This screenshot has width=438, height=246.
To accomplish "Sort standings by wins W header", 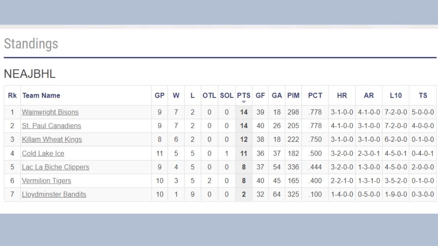I will point(176,95).
